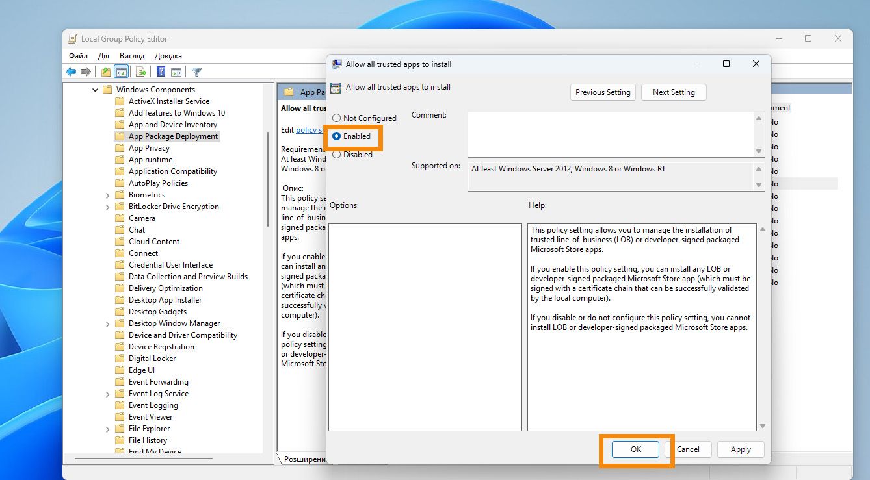Image resolution: width=870 pixels, height=480 pixels.
Task: Go back using the blue Back arrow
Action: (72, 72)
